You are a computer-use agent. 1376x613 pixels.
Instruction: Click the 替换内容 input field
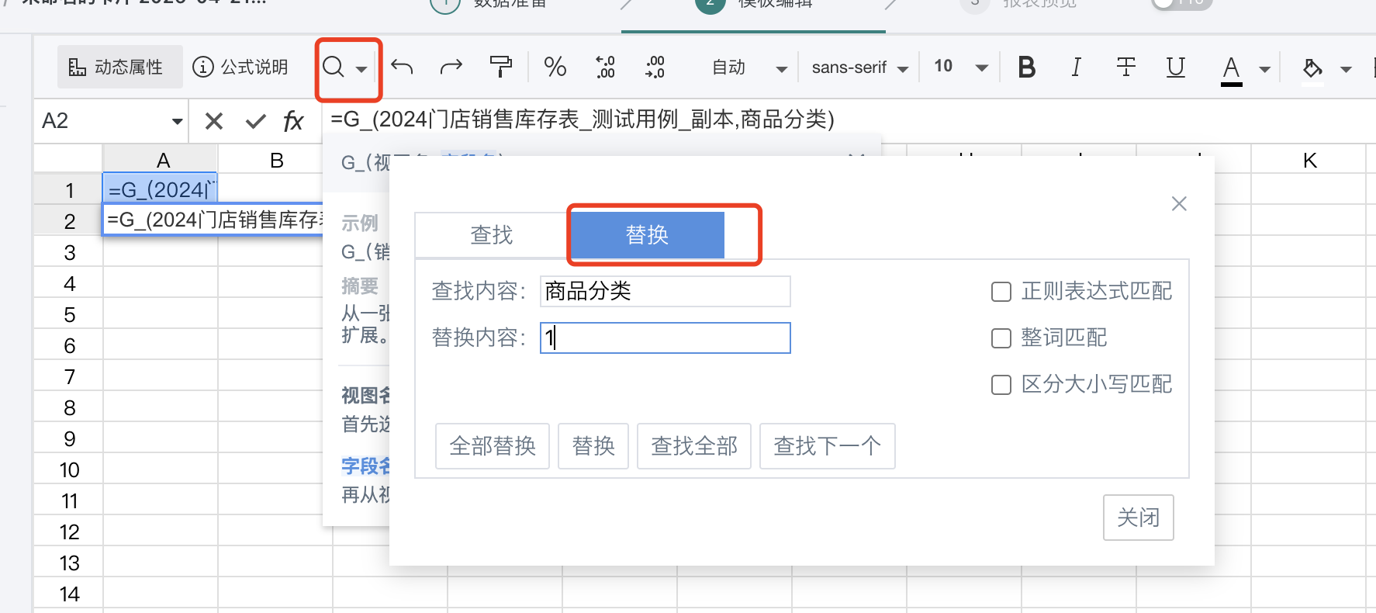(x=665, y=338)
